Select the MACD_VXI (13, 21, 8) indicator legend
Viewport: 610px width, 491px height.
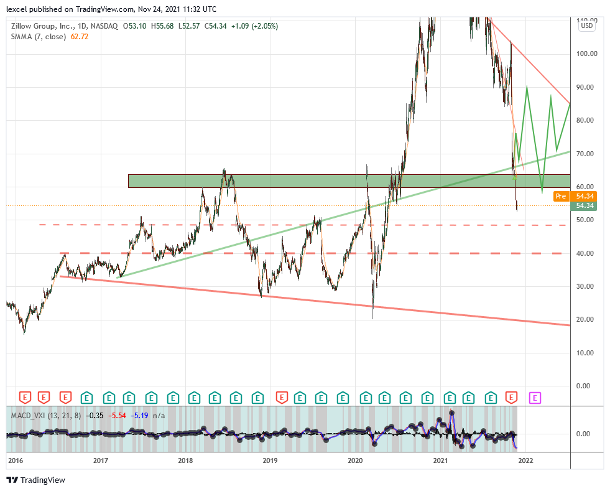tap(46, 416)
